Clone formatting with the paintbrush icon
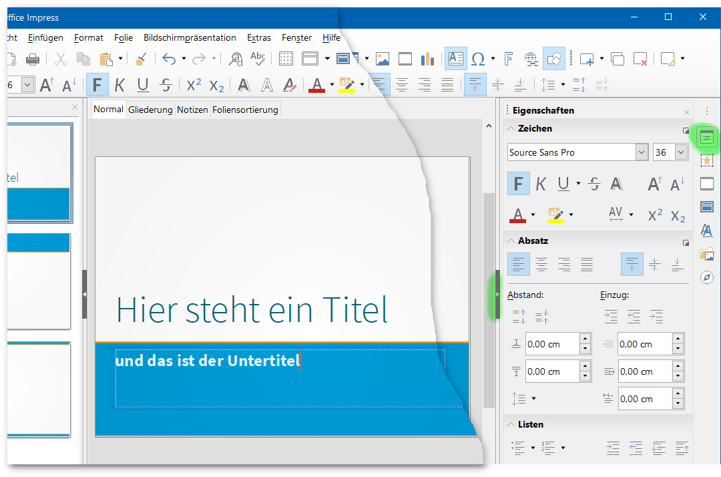This screenshot has width=721, height=477. 141,59
